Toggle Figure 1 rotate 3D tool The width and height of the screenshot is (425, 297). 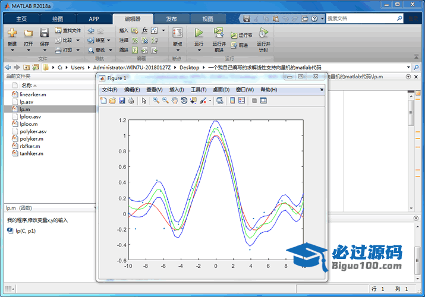pyautogui.click(x=184, y=101)
